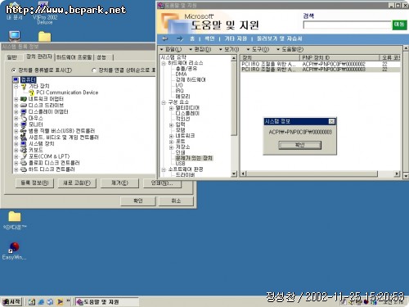Select 문제가 있는 장치 in the tree
Viewport: 409px width, 307px height.
[x=194, y=158]
